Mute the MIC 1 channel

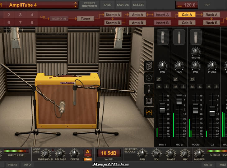point(159,87)
